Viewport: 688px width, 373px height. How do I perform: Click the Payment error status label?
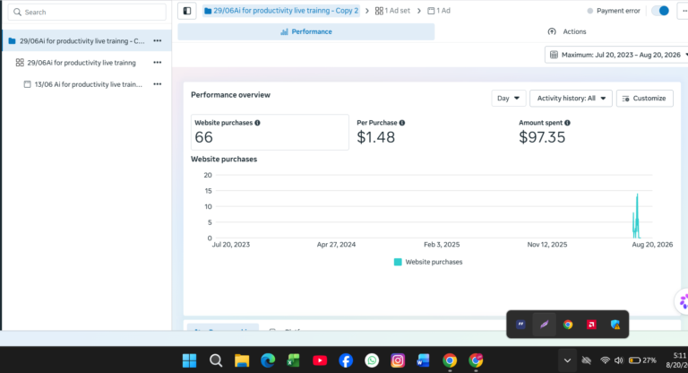click(x=618, y=11)
